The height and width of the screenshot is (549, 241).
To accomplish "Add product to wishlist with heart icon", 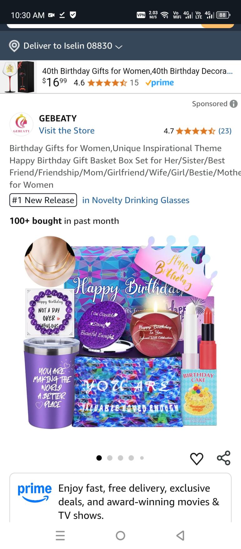I will (x=197, y=458).
